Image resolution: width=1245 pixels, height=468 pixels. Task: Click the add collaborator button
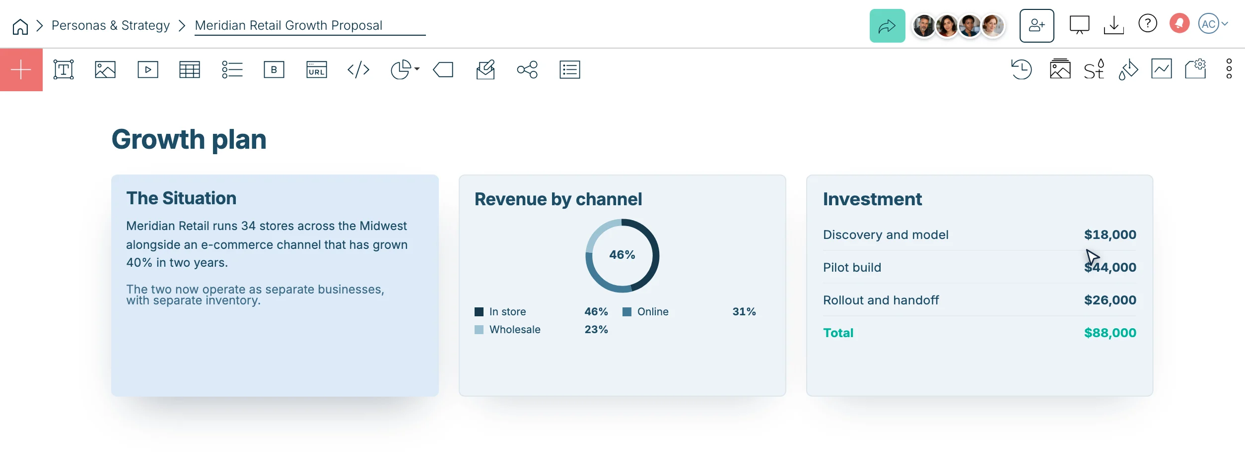[x=1037, y=26]
